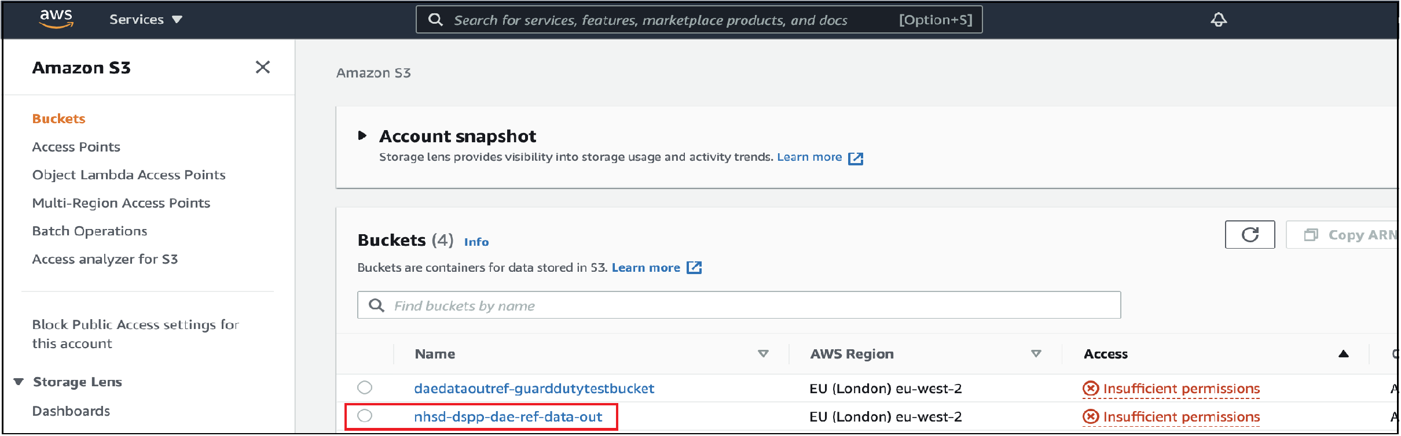Select the nhsd-dspp-dae-ref-data-out radio button
Screen dimensions: 1401x436
pyautogui.click(x=365, y=416)
